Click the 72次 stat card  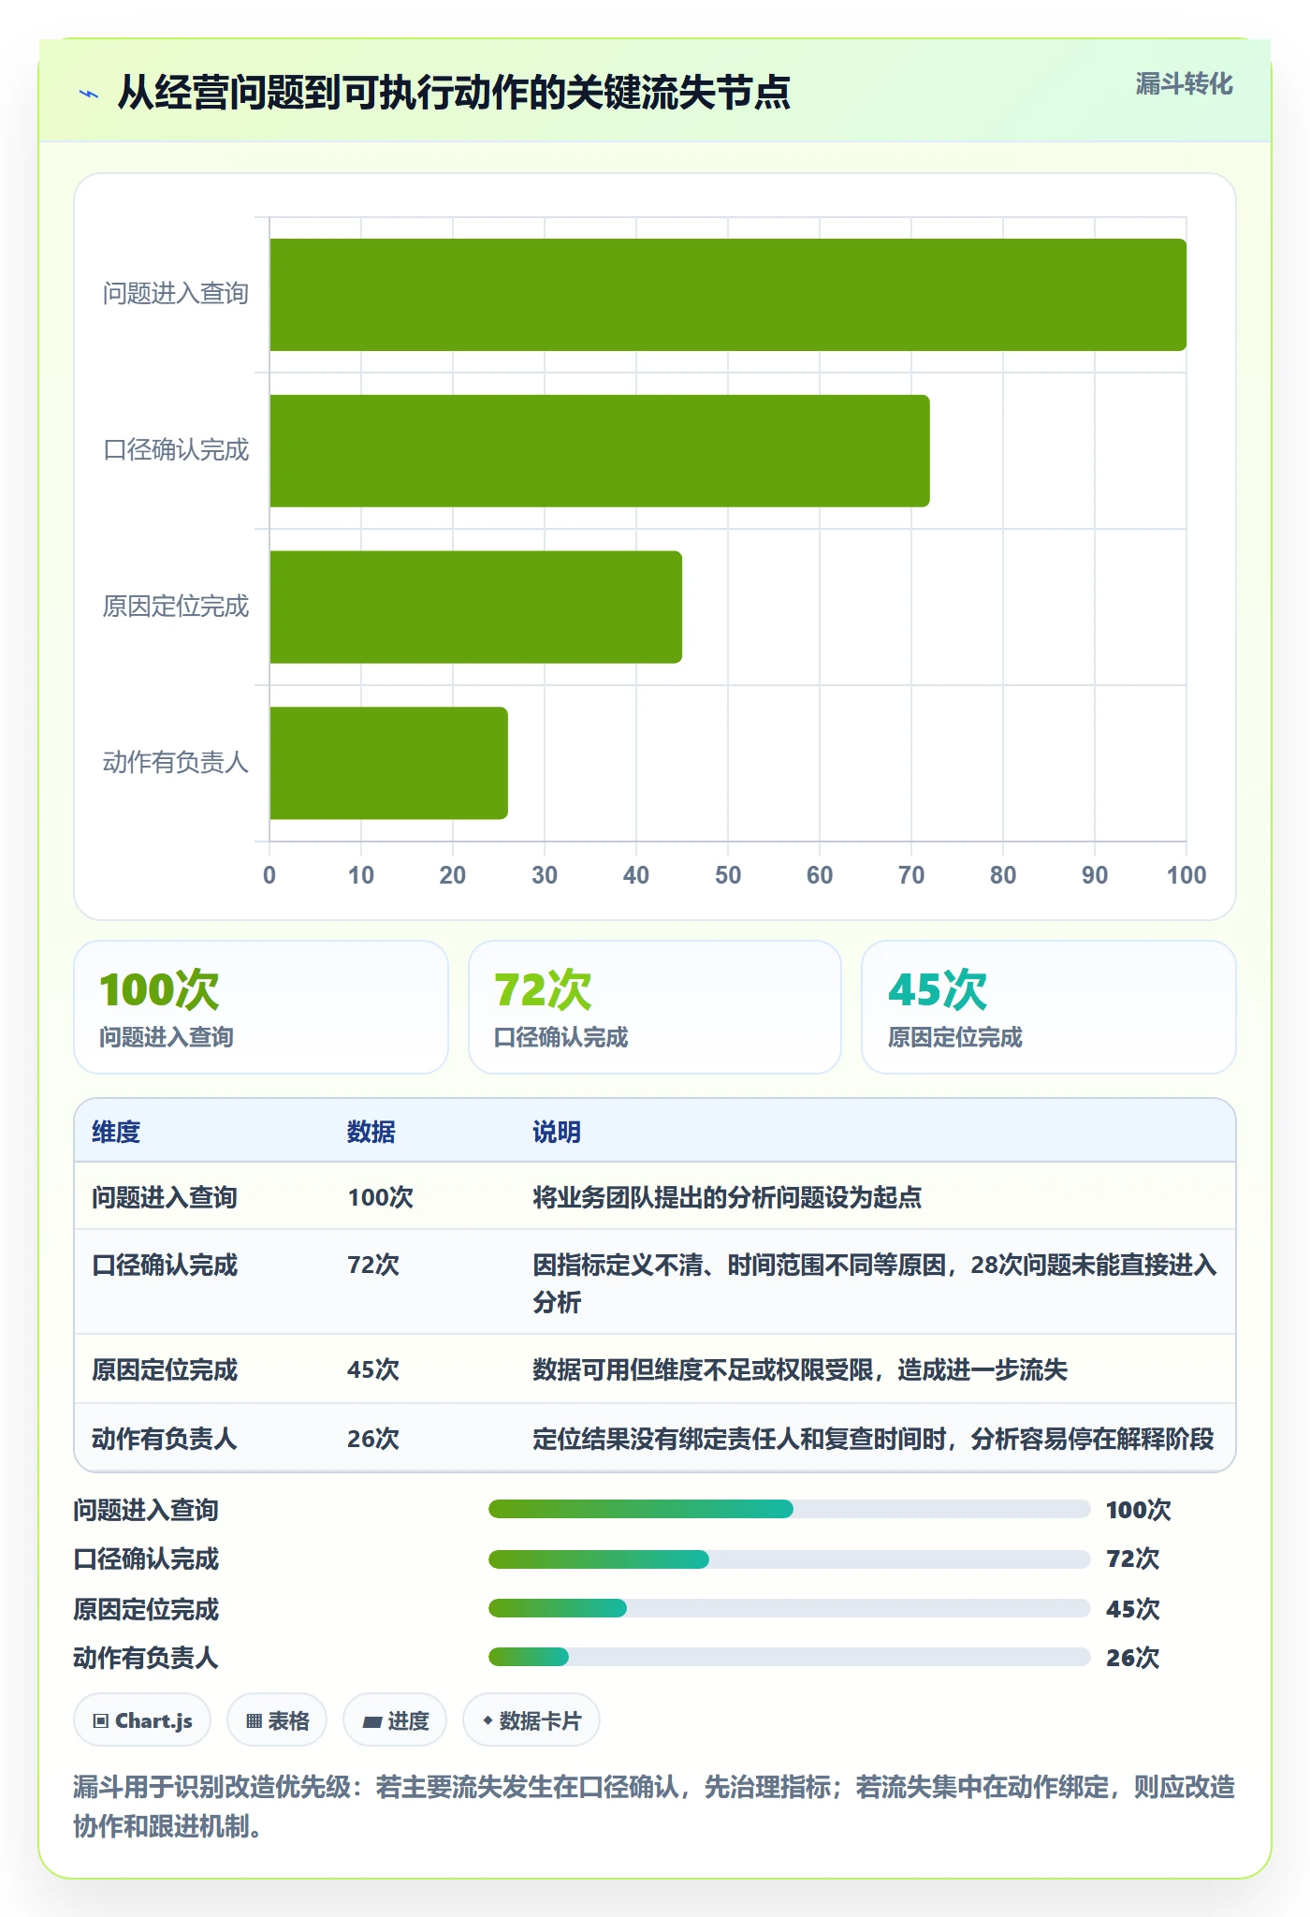[655, 1007]
